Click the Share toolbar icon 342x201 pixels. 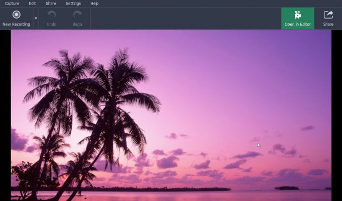pos(328,19)
